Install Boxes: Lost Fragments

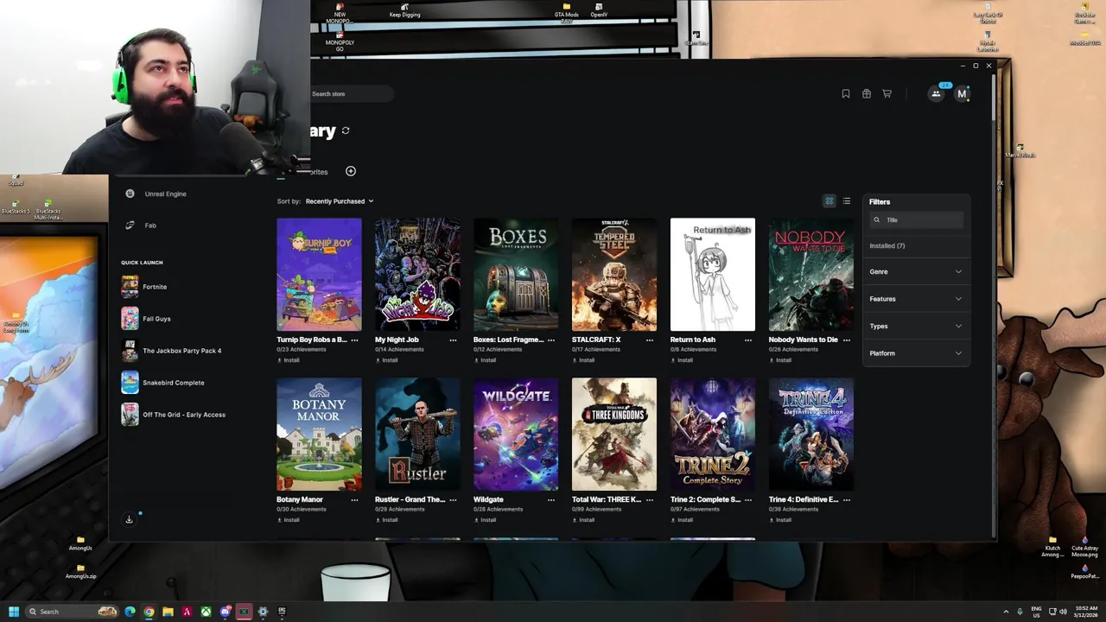click(x=486, y=360)
